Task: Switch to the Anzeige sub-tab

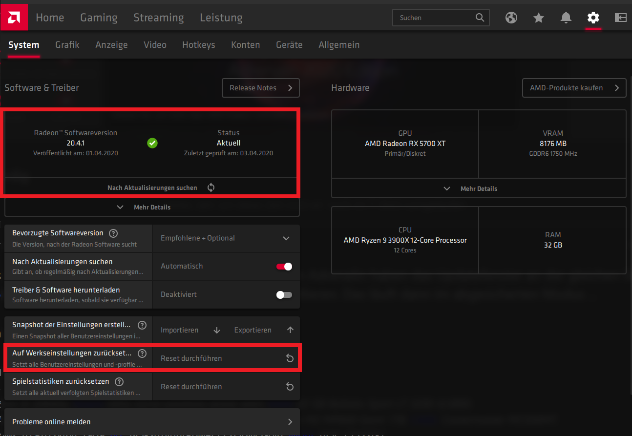Action: [111, 44]
